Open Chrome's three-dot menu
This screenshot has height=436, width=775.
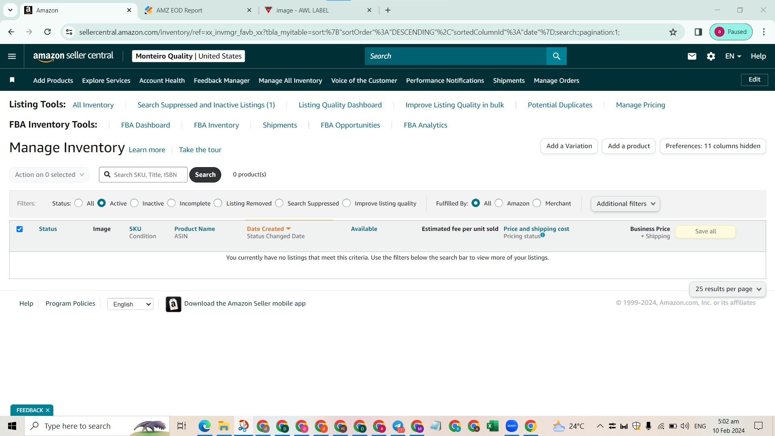coord(764,32)
